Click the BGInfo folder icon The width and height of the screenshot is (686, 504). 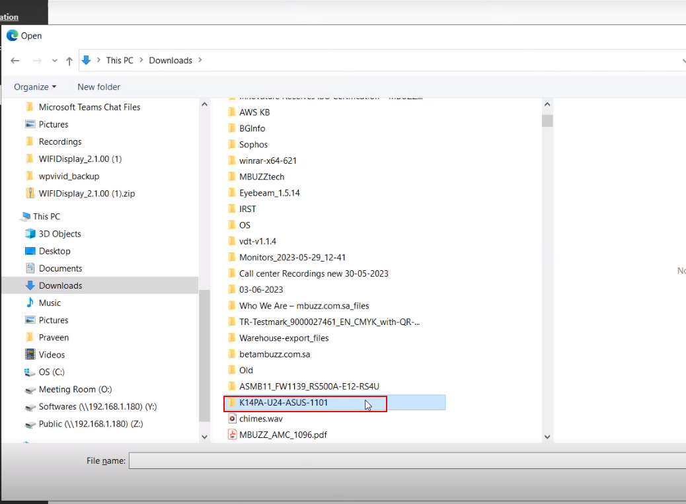(232, 128)
